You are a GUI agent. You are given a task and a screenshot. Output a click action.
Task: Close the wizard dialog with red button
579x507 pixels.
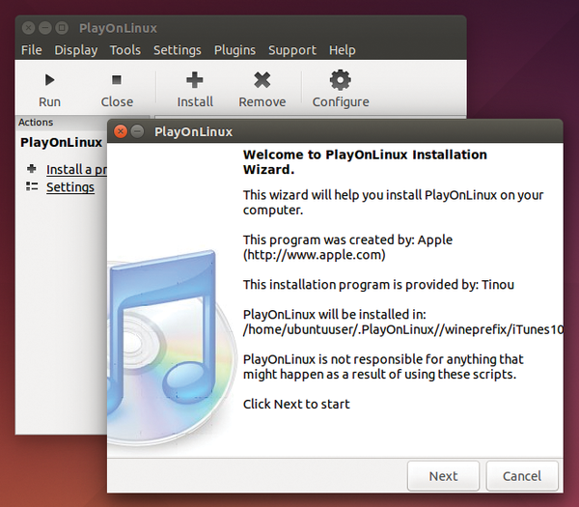(x=121, y=131)
